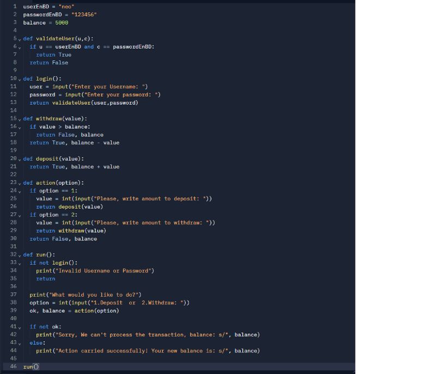
Task: Click the 'return True, balance + value' line
Action: tap(75, 167)
